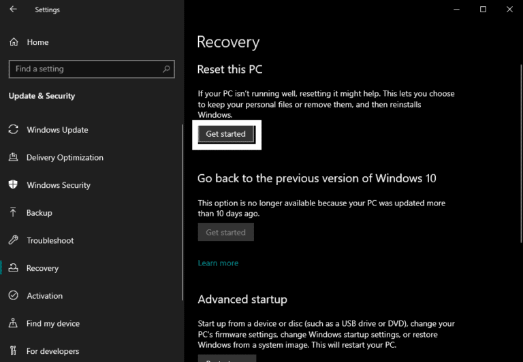Click Get started under Reset this PC
523x362 pixels.
tap(225, 134)
